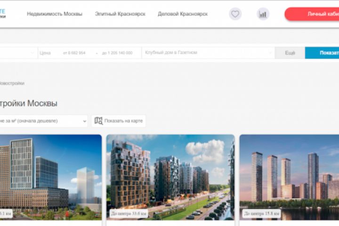339x226 pixels.
Task: Open the listing with До центра 33.6 км
Action: [170, 178]
